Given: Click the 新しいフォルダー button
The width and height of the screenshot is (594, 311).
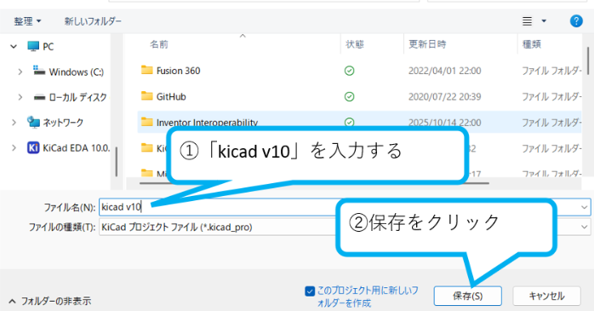Looking at the screenshot, I should click(x=93, y=21).
